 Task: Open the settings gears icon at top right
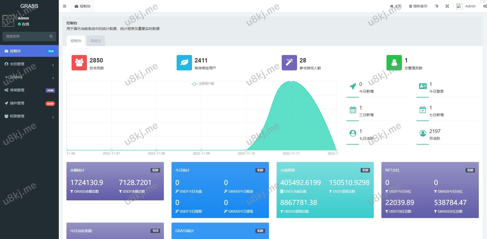pyautogui.click(x=485, y=6)
